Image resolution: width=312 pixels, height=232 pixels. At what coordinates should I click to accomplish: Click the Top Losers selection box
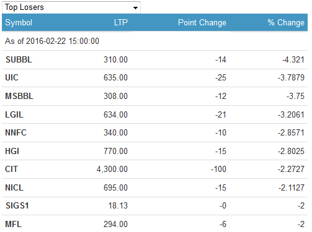click(x=71, y=7)
